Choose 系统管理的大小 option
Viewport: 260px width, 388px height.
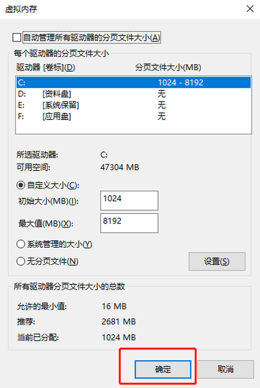[x=21, y=244]
